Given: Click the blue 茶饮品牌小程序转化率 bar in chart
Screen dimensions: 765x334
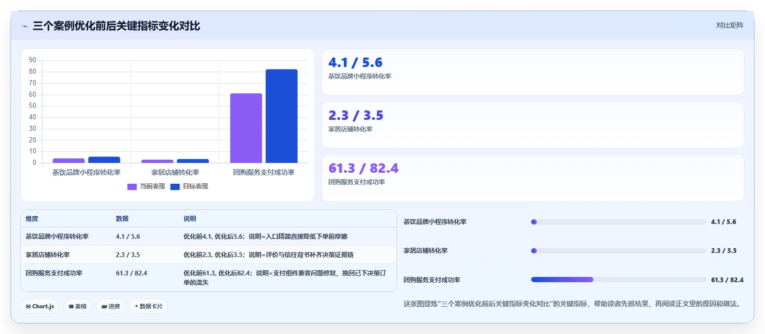Looking at the screenshot, I should point(104,160).
